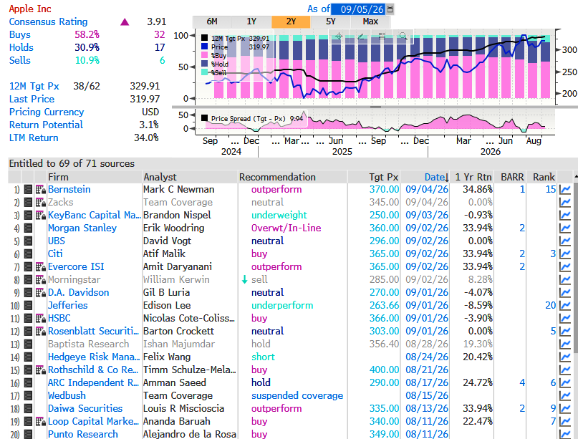The width and height of the screenshot is (578, 439).
Task: Toggle the %Buy pink legend swatch
Action: point(205,55)
